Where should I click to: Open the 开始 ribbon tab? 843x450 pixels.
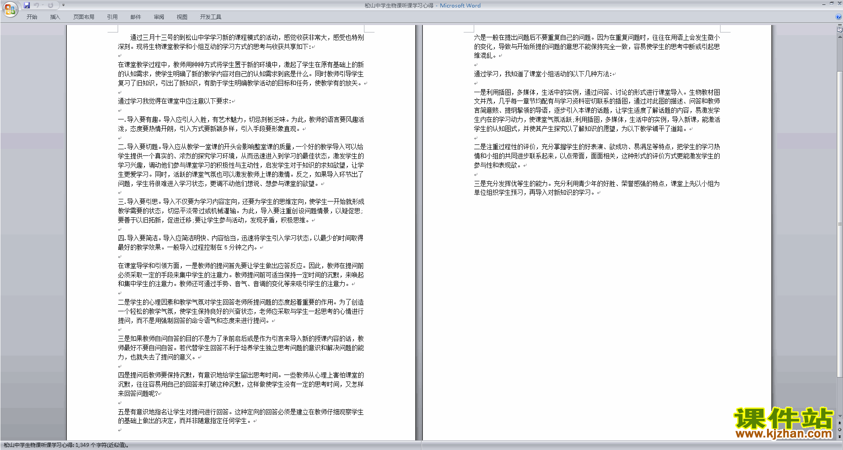pos(32,17)
